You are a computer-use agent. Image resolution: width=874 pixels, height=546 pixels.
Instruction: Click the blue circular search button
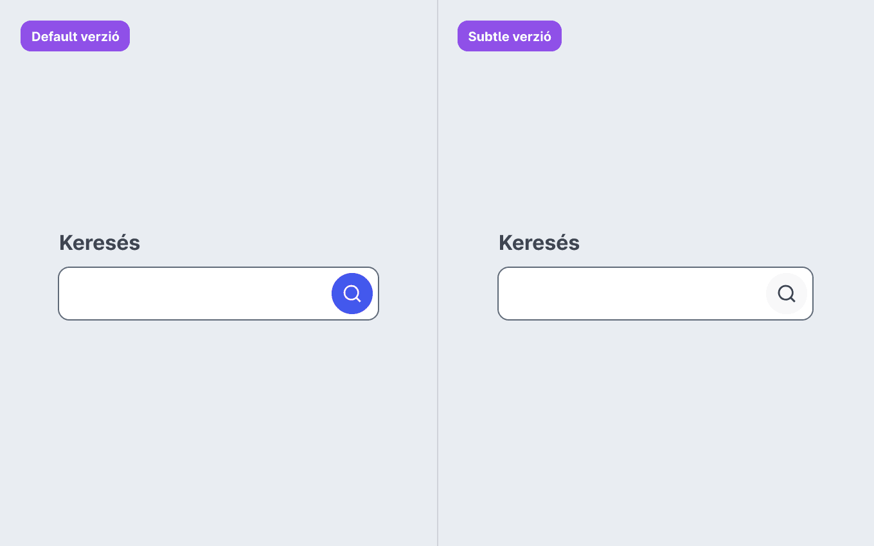click(x=352, y=294)
